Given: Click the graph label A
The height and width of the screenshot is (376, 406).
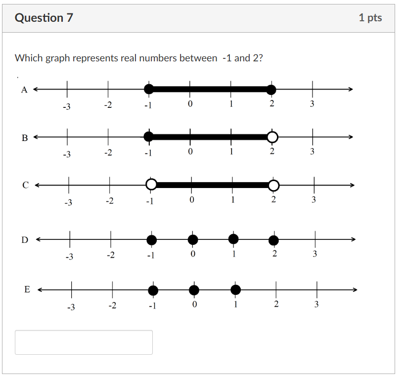Looking at the screenshot, I should pos(24,90).
